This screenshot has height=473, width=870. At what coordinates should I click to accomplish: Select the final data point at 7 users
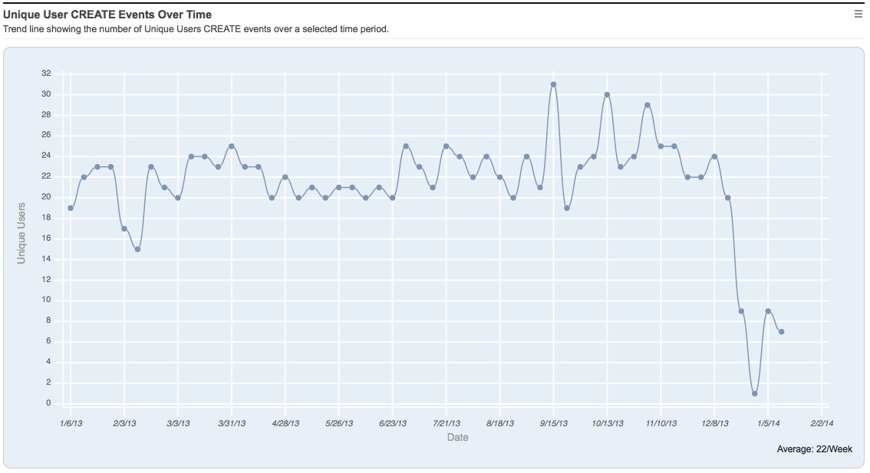click(781, 332)
